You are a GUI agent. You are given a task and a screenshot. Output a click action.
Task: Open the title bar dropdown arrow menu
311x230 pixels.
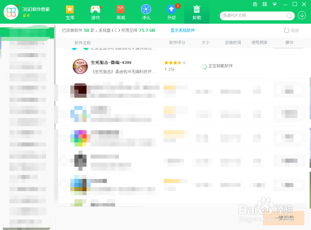point(274,4)
